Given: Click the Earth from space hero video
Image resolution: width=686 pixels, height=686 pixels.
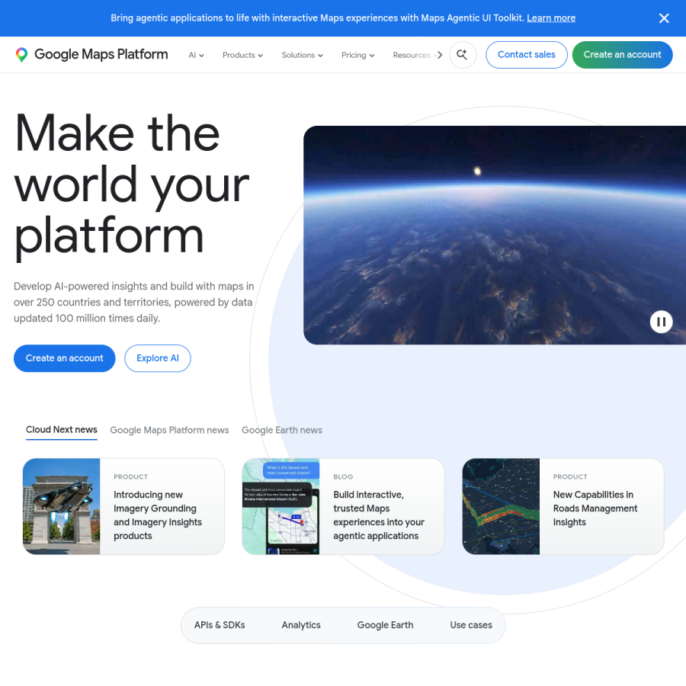Looking at the screenshot, I should tap(495, 235).
